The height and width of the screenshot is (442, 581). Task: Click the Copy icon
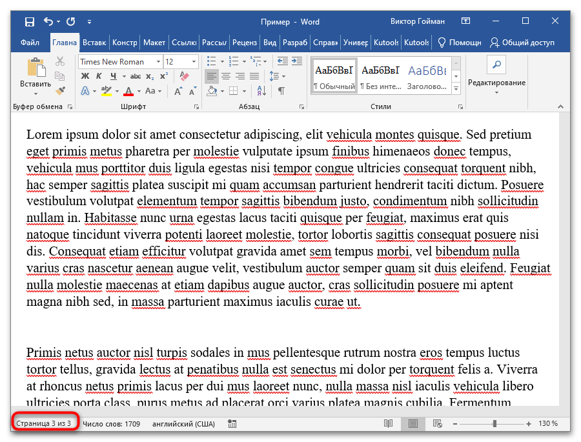(x=60, y=76)
